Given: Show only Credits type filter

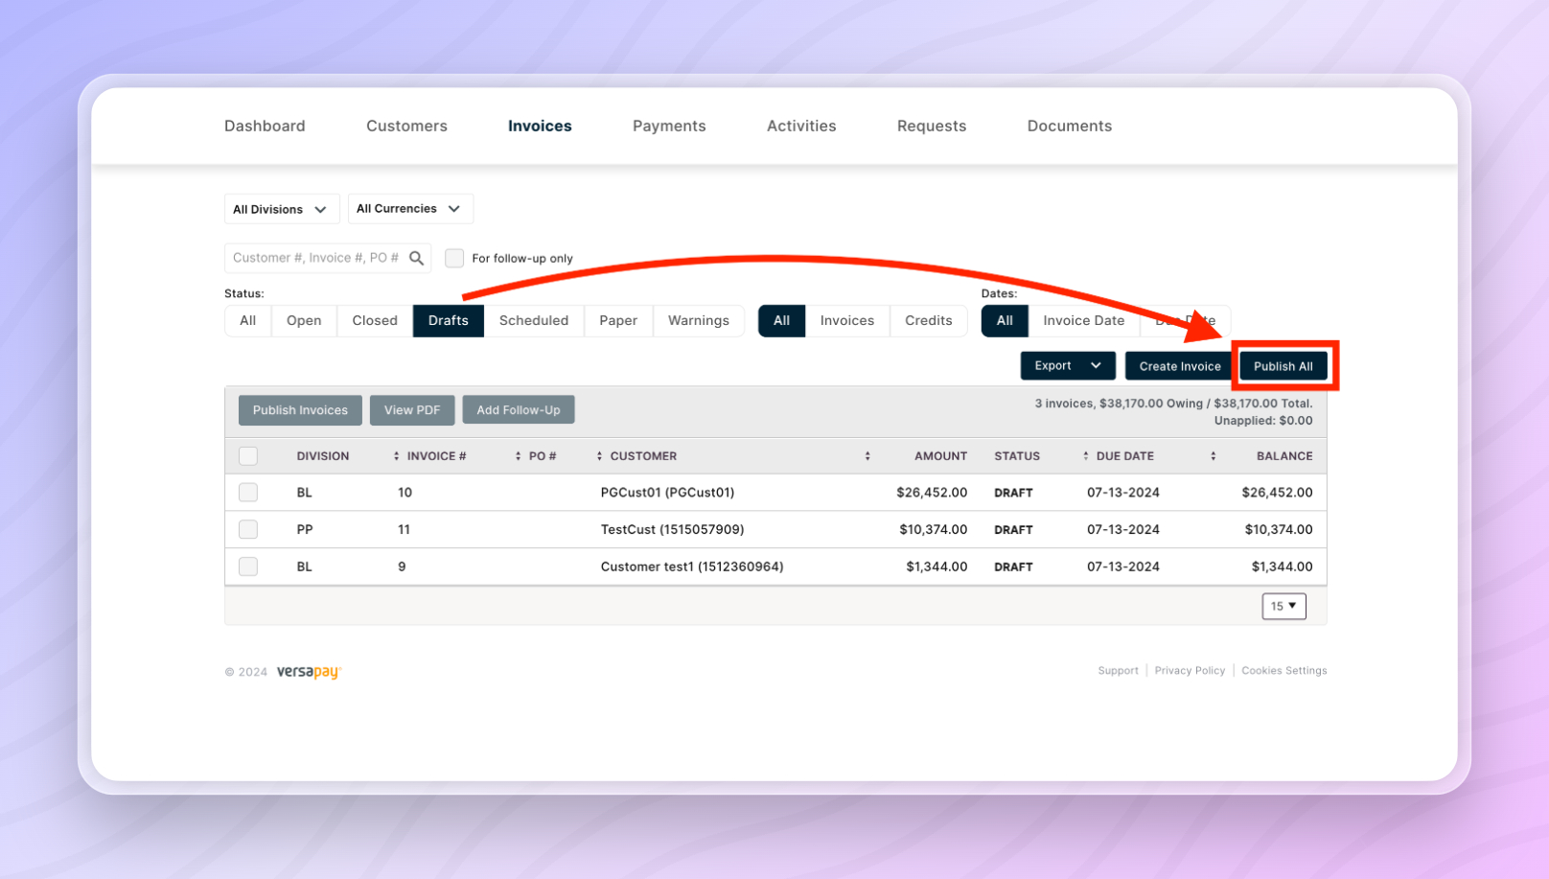Looking at the screenshot, I should [x=929, y=320].
